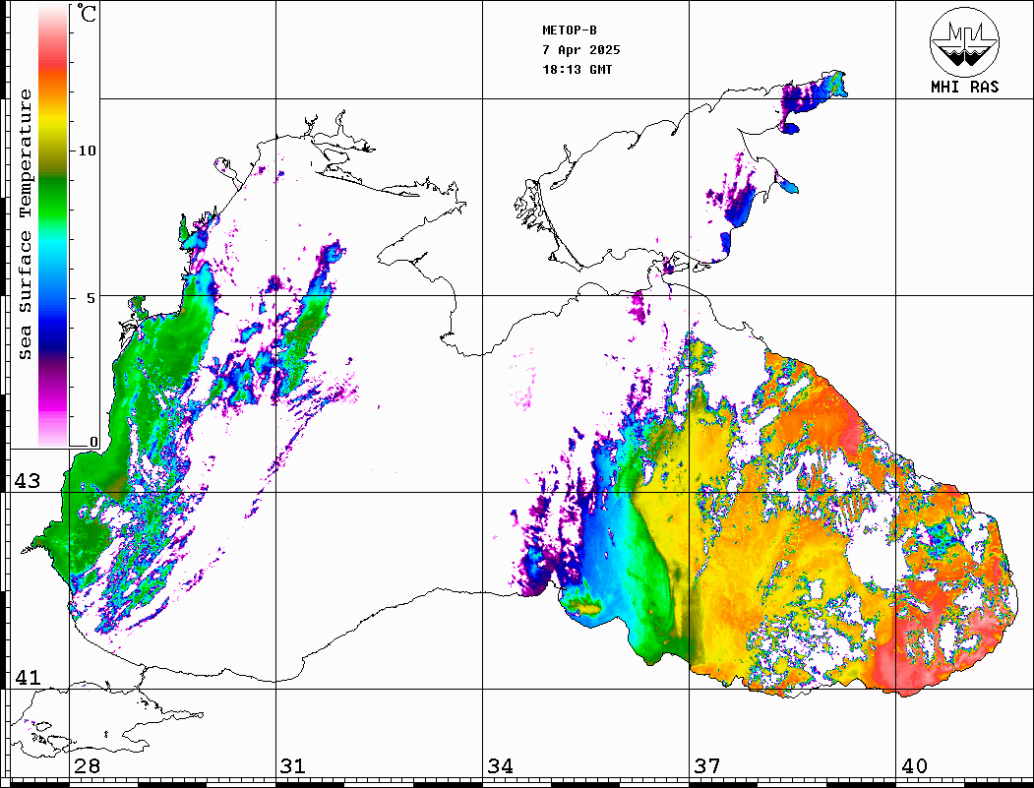This screenshot has width=1034, height=788.
Task: Click the '5' tick on the temperature scale
Action: click(x=91, y=298)
